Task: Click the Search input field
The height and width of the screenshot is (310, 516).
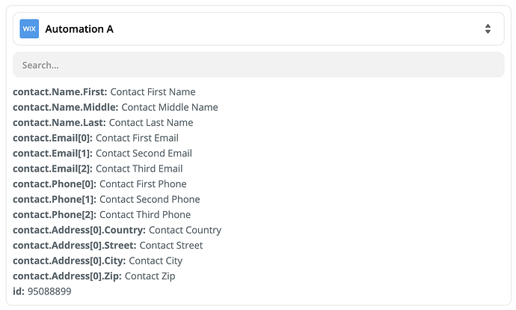Action: coord(258,65)
